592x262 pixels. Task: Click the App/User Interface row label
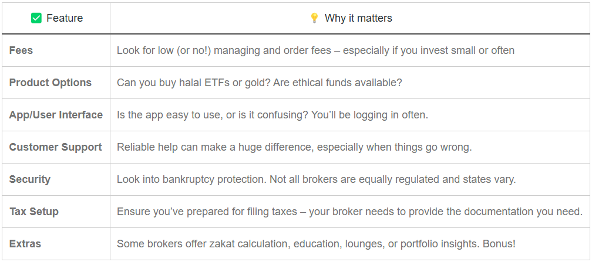pos(56,115)
